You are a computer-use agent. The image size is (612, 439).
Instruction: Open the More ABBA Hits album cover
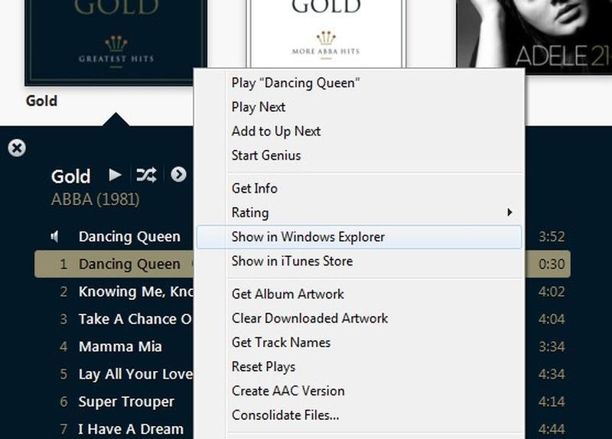tap(326, 34)
